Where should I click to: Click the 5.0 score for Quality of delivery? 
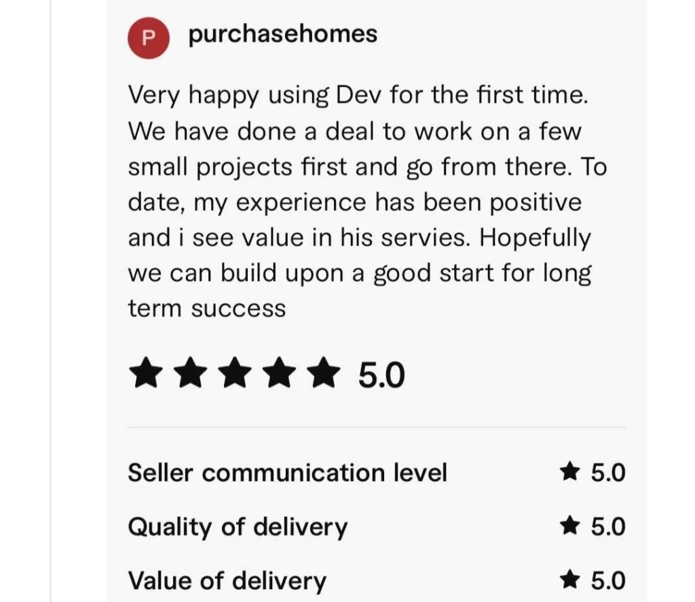pos(607,527)
